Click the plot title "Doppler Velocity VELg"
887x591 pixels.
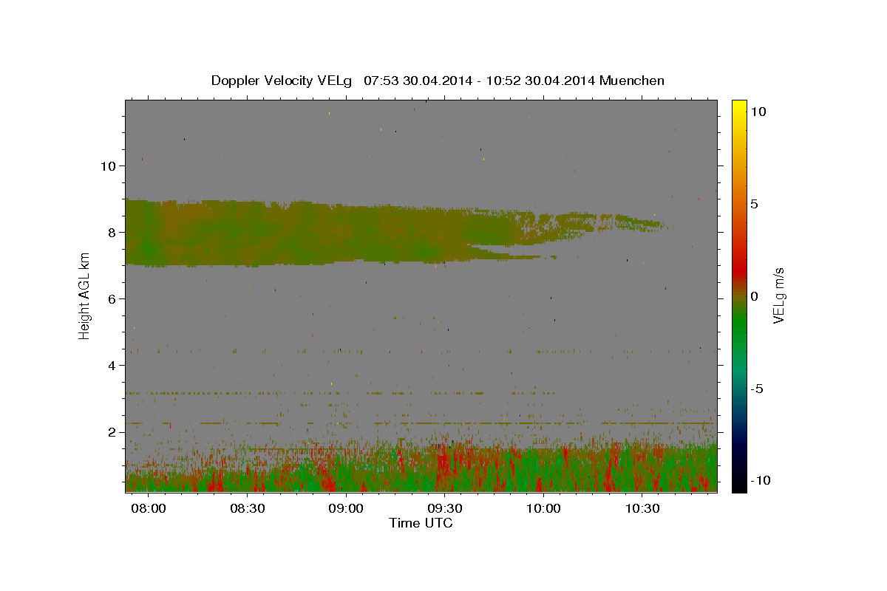[283, 81]
